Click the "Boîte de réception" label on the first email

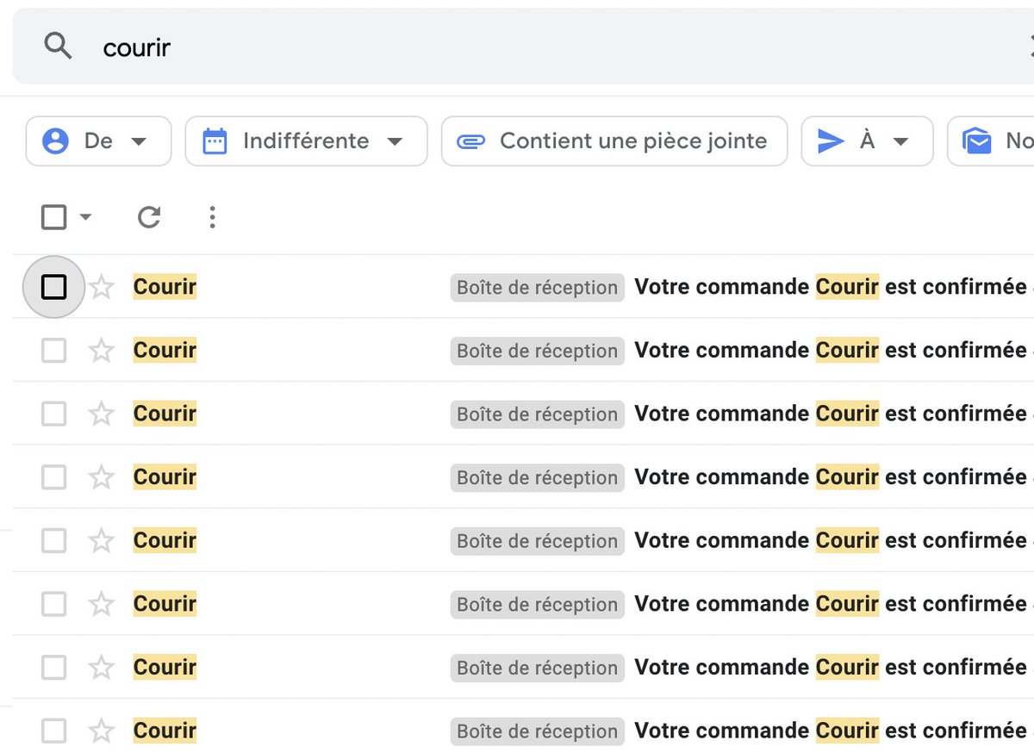point(538,288)
